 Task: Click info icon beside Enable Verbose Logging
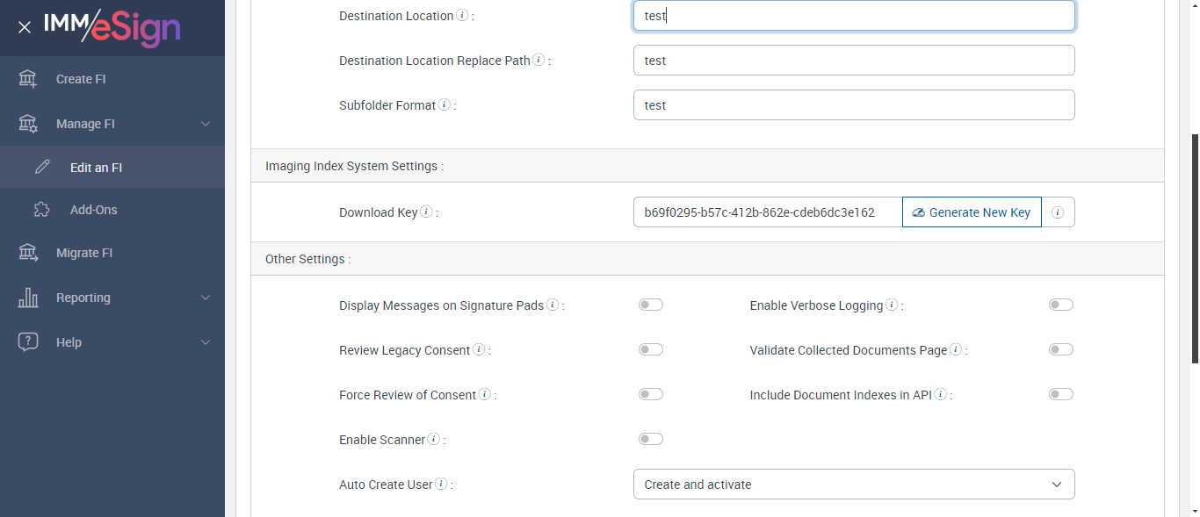tap(892, 305)
